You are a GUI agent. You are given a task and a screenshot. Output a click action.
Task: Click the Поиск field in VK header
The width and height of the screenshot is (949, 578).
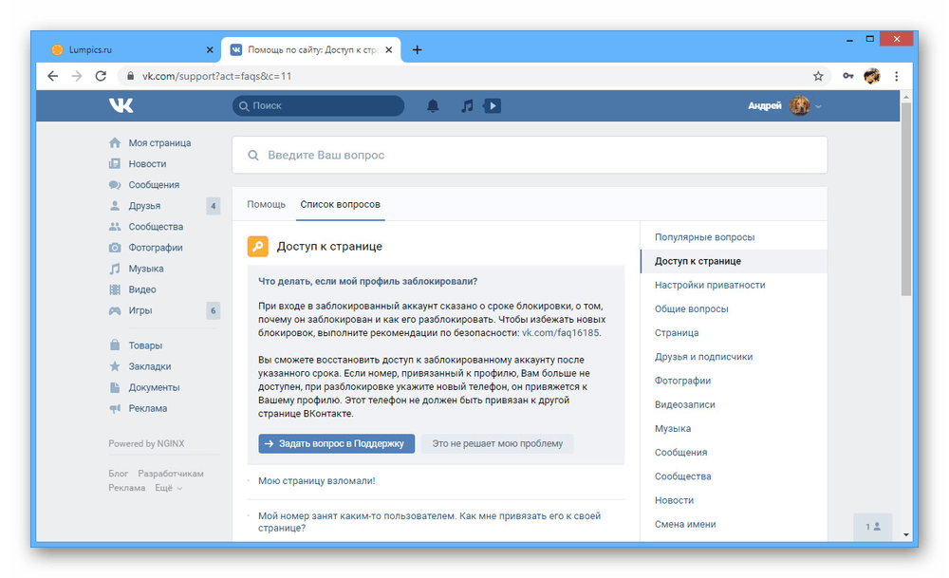click(318, 106)
